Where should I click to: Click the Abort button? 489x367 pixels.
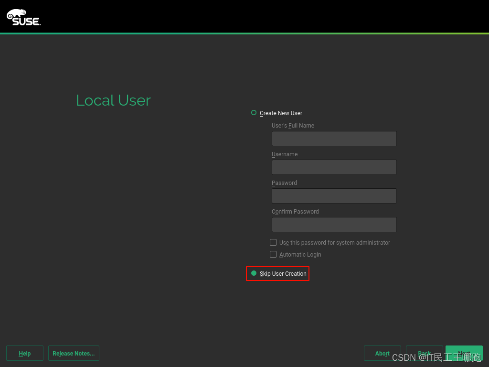[x=382, y=353]
